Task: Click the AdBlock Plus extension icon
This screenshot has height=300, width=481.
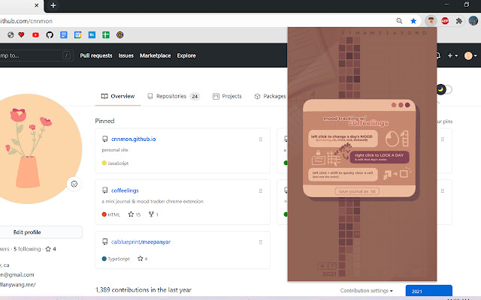Action: click(x=445, y=21)
